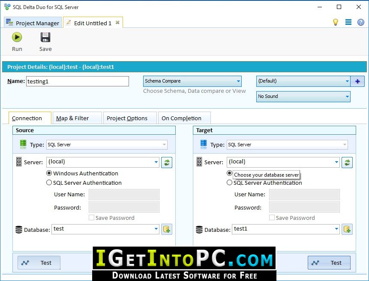Save the project using the floppy disk icon
Viewport: 369px width, 281px height.
tap(45, 37)
